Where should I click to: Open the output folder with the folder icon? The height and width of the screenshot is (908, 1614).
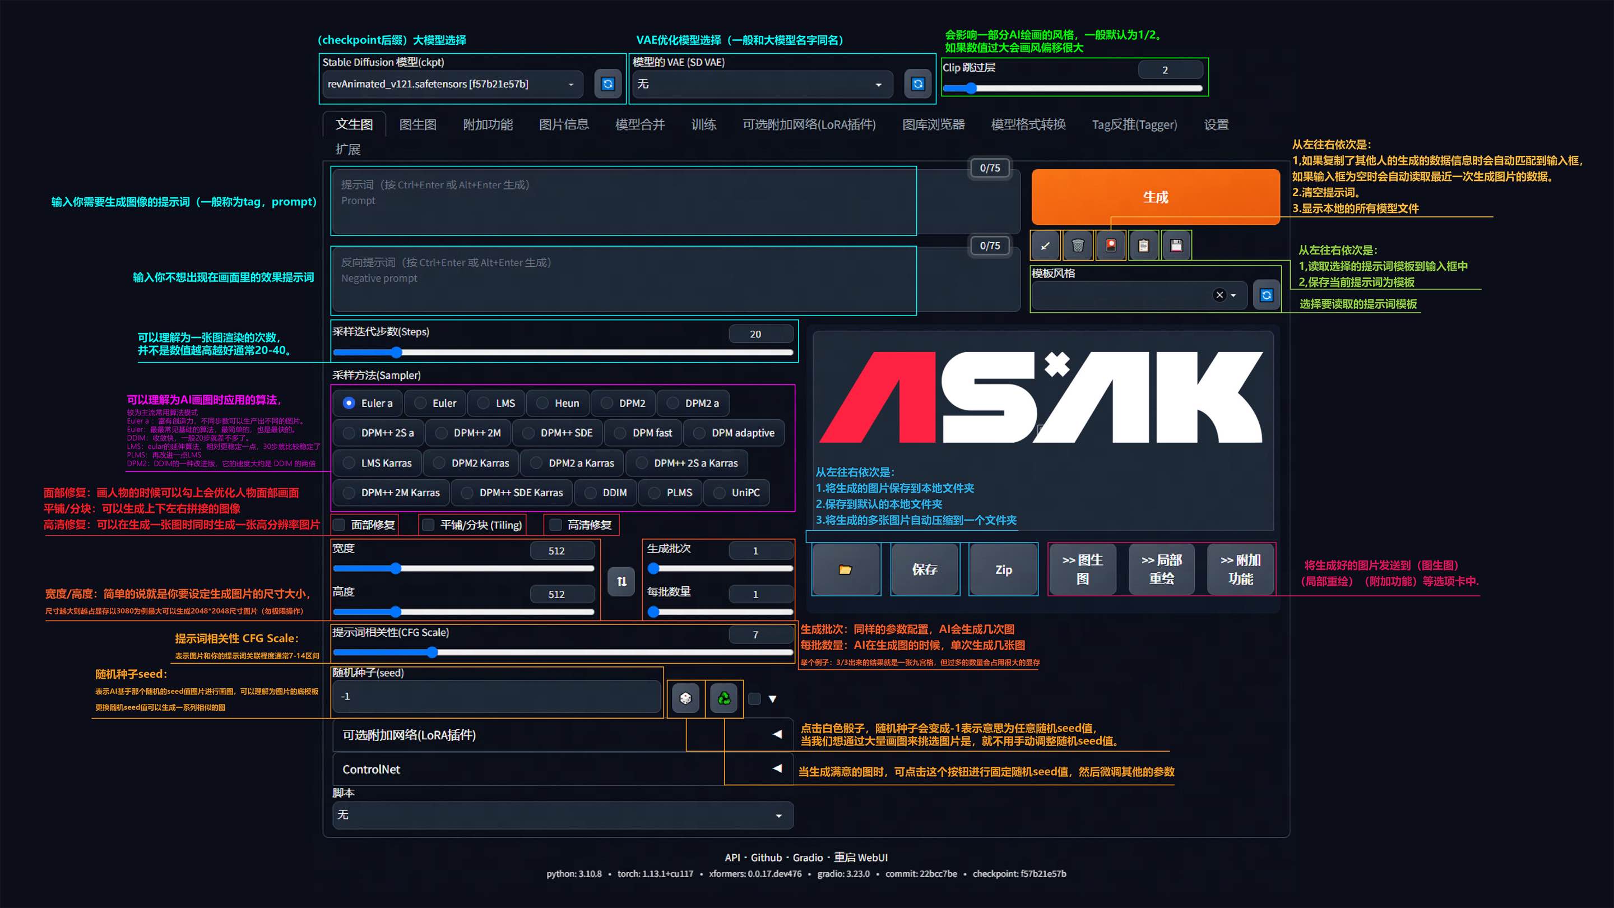(846, 569)
